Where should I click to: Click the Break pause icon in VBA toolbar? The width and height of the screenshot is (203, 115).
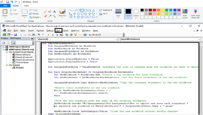tap(53, 35)
